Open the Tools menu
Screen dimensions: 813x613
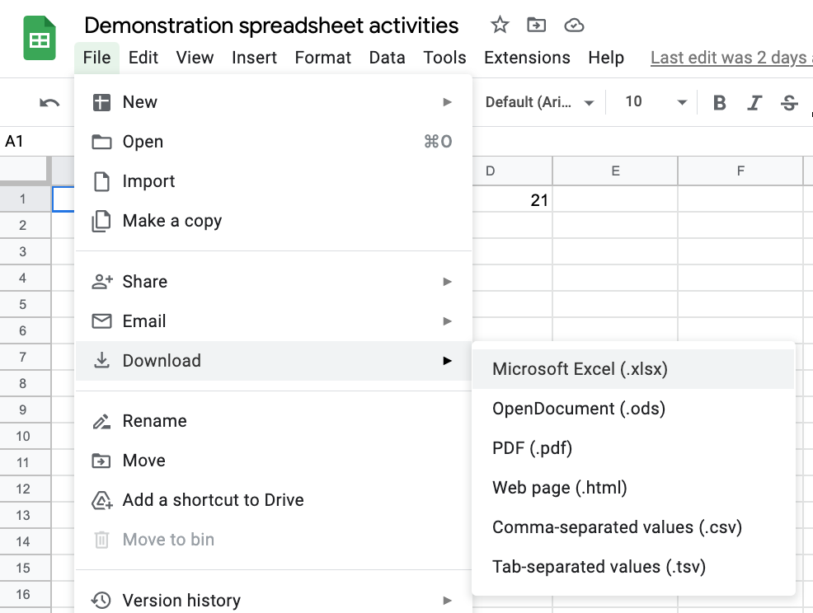click(444, 58)
